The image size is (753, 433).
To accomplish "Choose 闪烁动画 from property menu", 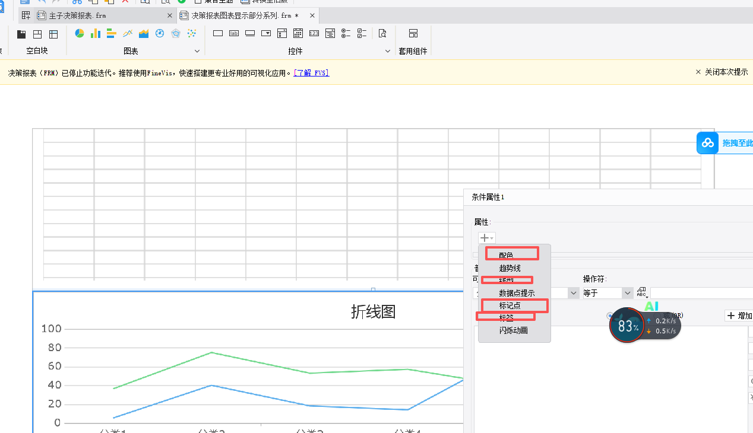I will [x=514, y=330].
